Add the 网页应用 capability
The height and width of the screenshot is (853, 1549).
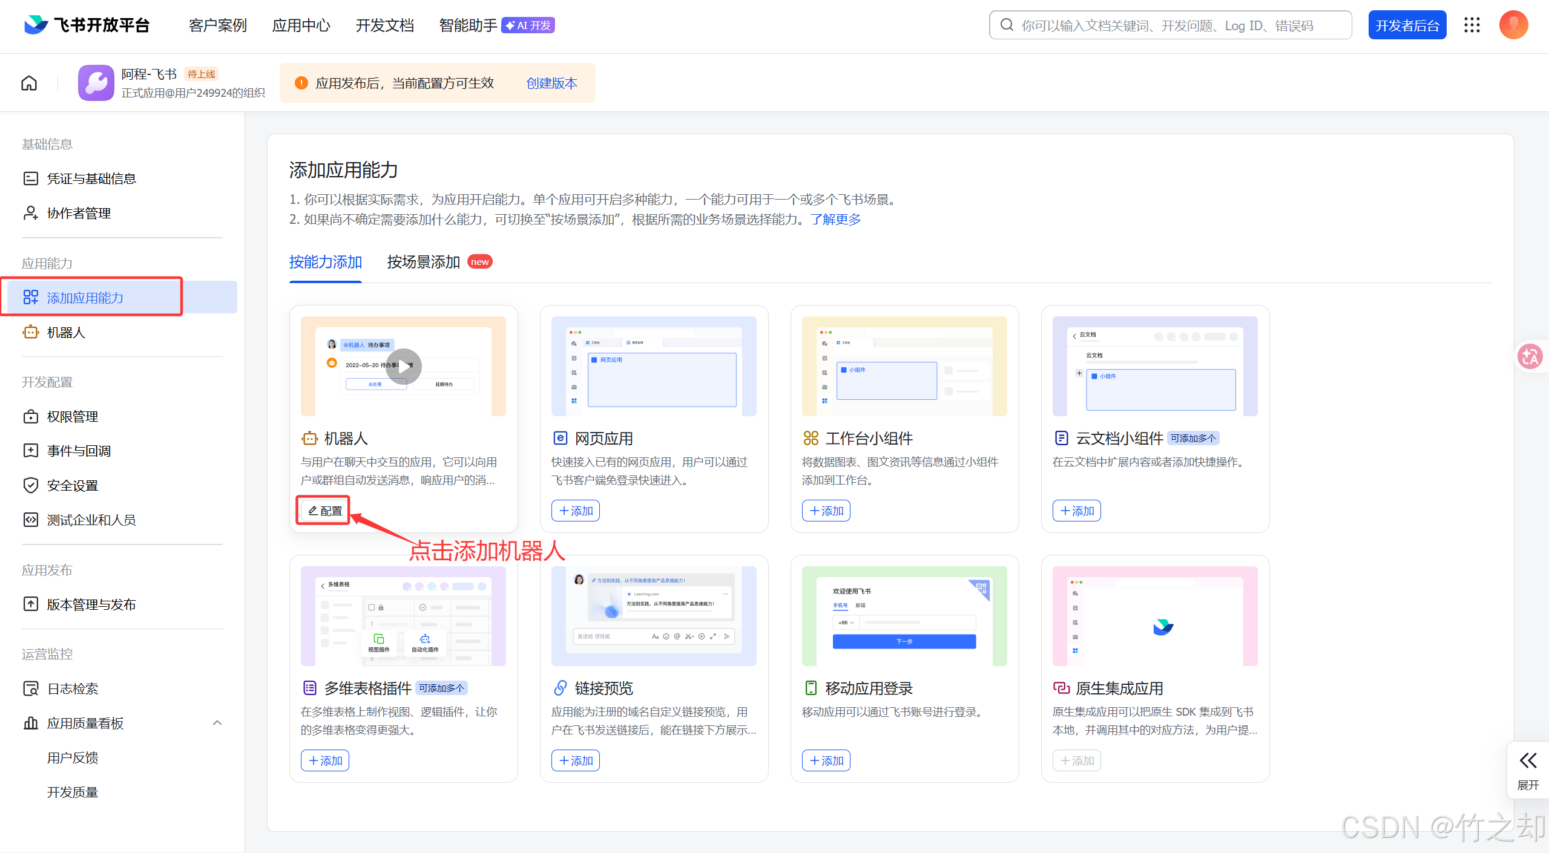click(x=576, y=511)
